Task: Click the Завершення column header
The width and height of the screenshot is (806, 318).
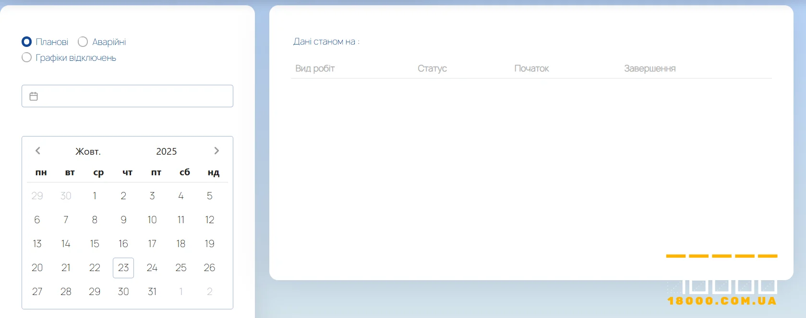Action: [650, 68]
